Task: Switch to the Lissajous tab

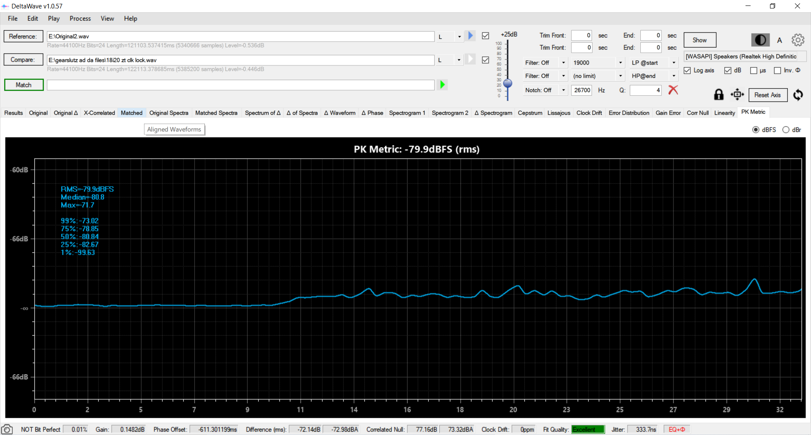Action: click(558, 113)
